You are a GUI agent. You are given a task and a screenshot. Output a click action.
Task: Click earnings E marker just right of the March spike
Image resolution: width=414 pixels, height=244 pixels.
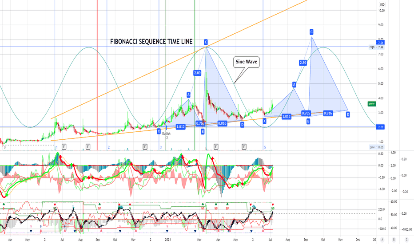[216, 147]
